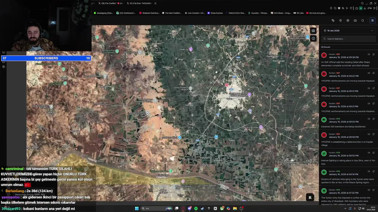Open Epic Games from the taskbar
378x212 pixels.
pyautogui.click(x=209, y=208)
